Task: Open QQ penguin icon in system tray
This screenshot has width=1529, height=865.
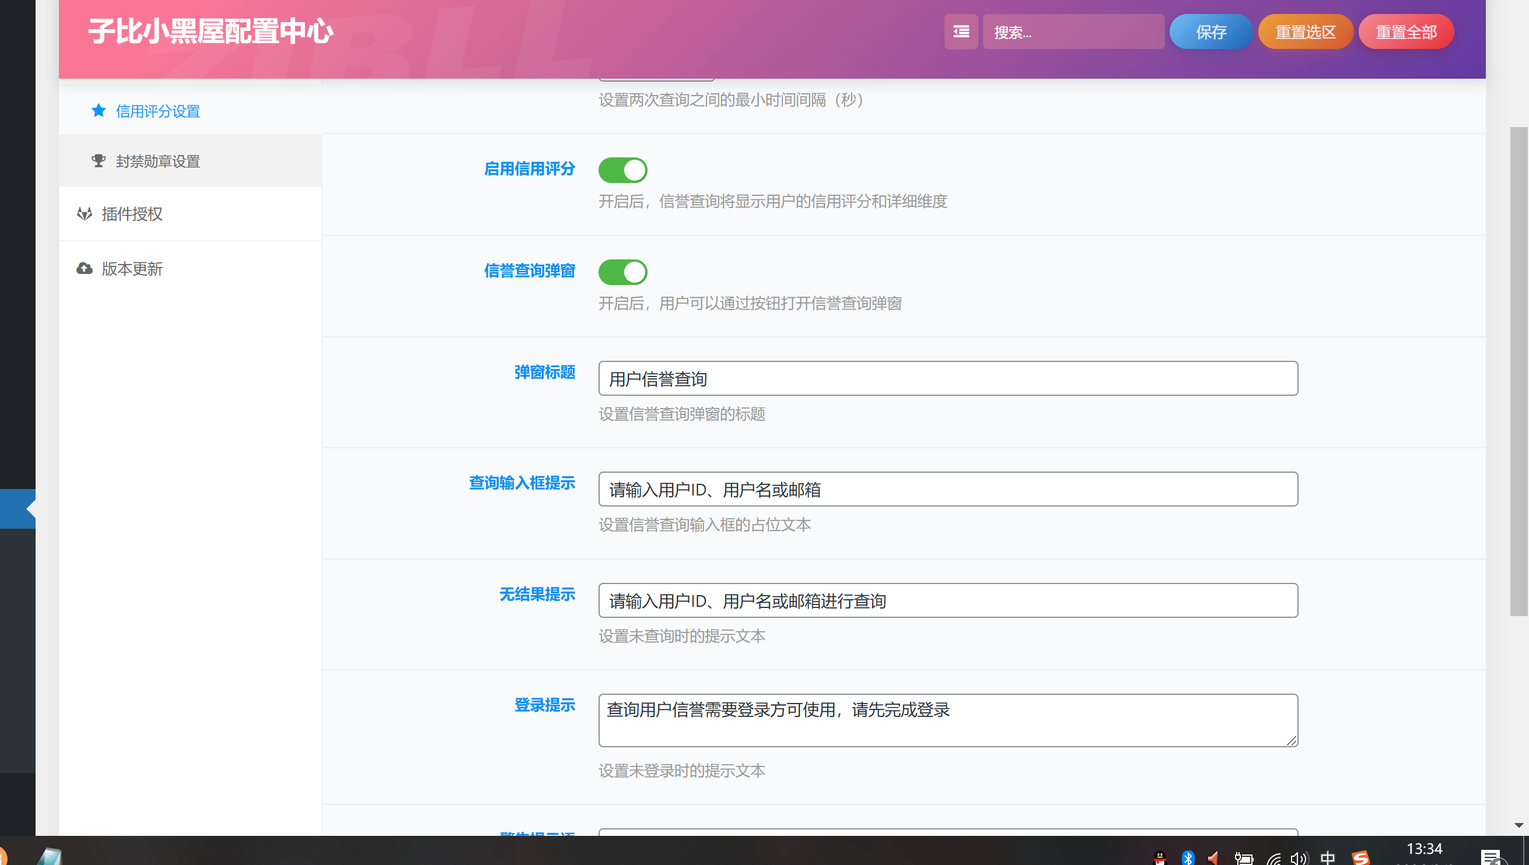Action: pos(1159,857)
